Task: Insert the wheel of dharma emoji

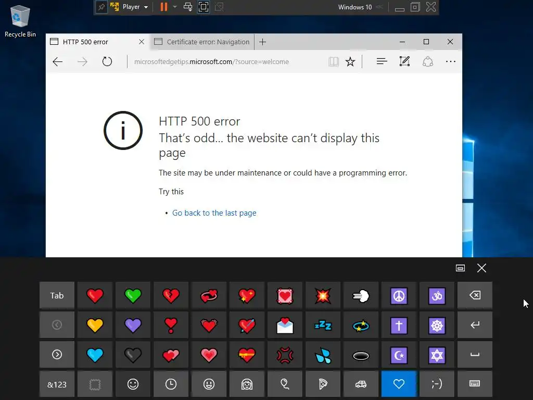Action: (437, 325)
